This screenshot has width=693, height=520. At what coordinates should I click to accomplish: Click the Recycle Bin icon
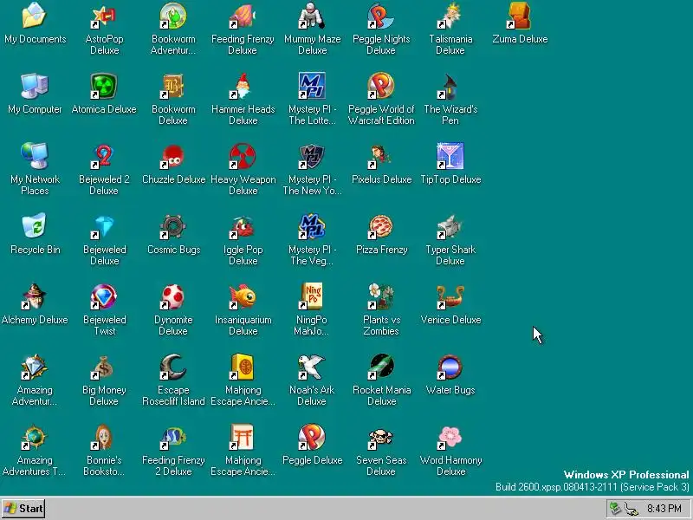[35, 226]
